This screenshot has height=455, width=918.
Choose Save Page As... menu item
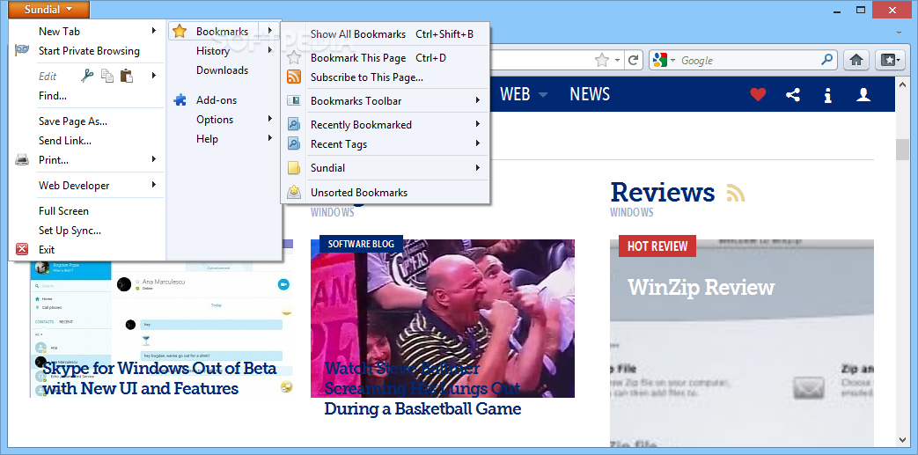click(x=72, y=121)
